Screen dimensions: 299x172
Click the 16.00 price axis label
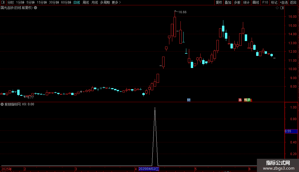tap(292, 17)
